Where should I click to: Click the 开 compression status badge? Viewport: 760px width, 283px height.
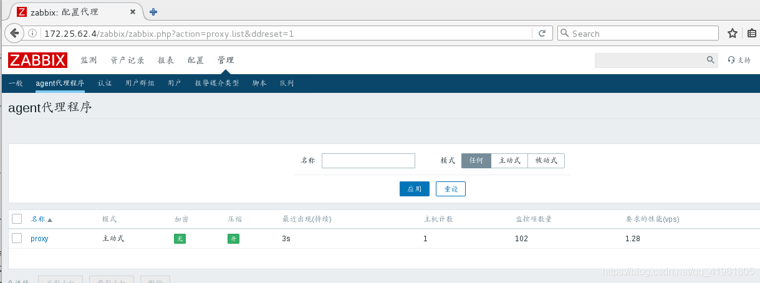[233, 239]
